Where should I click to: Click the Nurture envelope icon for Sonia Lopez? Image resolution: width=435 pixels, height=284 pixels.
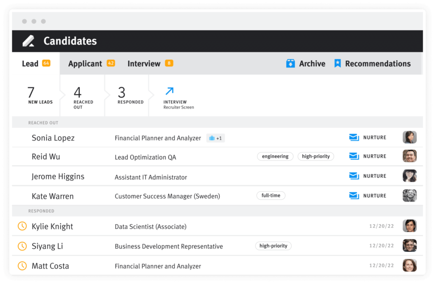[354, 137]
